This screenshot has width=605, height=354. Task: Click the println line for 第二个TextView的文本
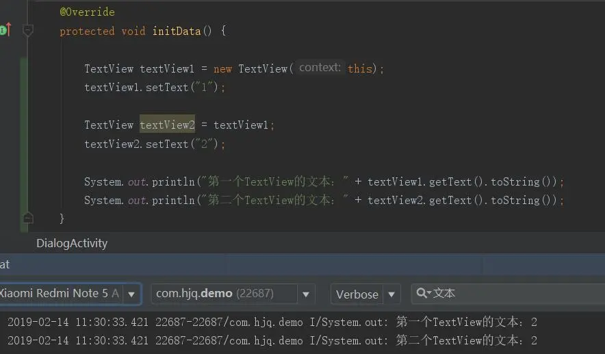[324, 200]
